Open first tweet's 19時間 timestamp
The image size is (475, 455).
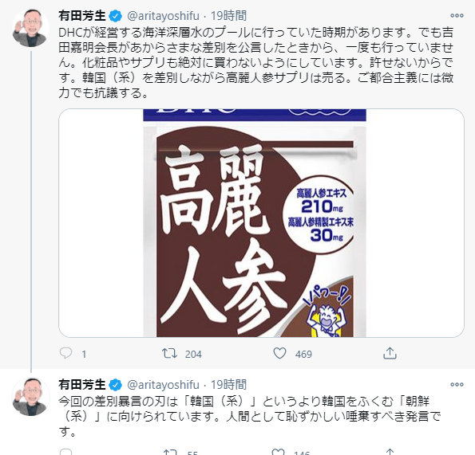[228, 16]
